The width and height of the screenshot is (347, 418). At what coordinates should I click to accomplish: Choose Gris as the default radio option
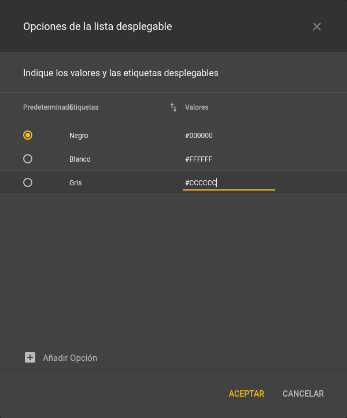coord(28,182)
